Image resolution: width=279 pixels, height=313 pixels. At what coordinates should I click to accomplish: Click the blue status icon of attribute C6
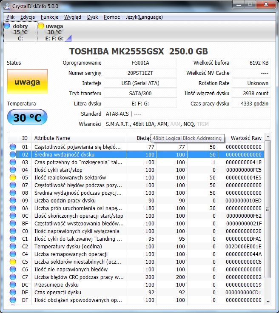(x=13, y=269)
